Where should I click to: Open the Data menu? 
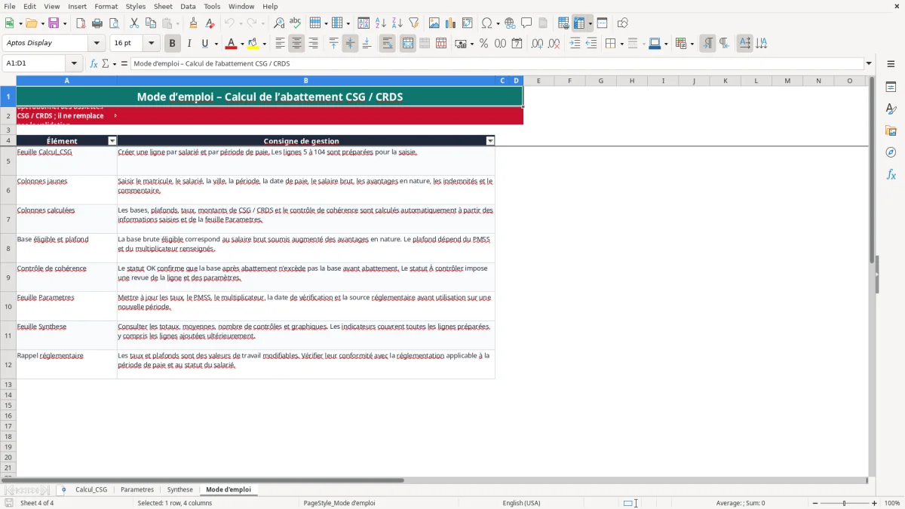pos(188,6)
